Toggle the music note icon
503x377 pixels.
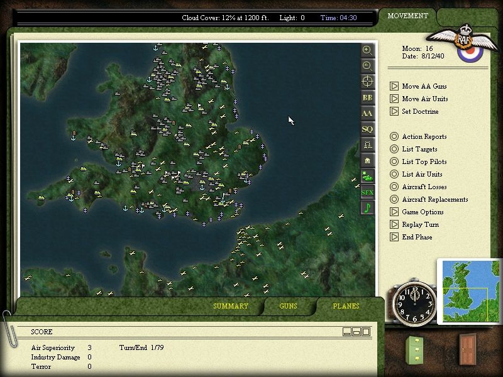click(367, 208)
